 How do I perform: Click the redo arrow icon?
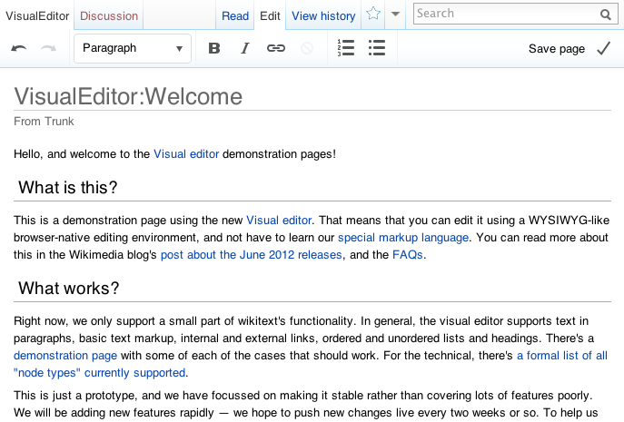[x=49, y=49]
